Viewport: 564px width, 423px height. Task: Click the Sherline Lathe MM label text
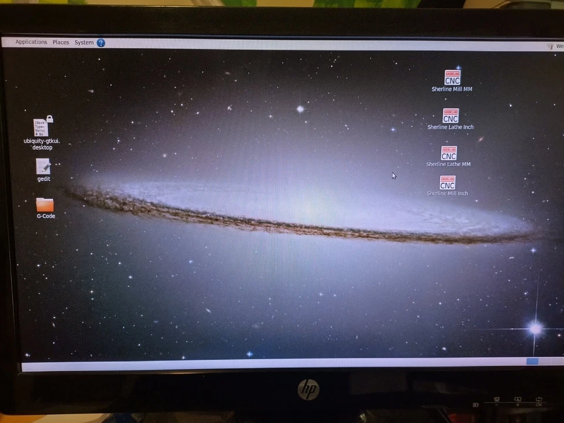tap(448, 164)
